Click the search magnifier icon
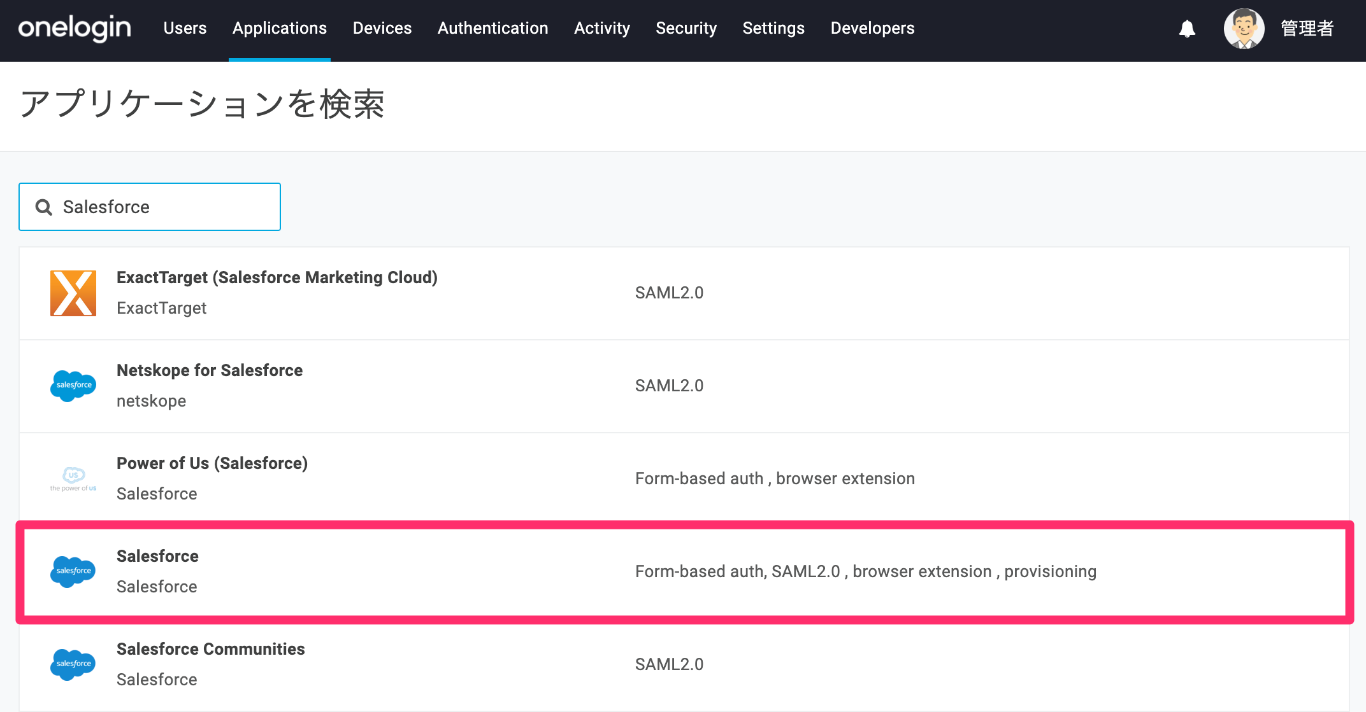The image size is (1366, 712). tap(43, 207)
